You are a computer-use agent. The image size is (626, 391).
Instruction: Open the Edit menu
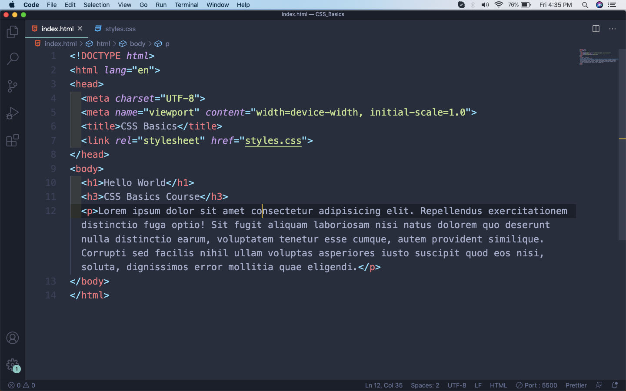point(70,5)
